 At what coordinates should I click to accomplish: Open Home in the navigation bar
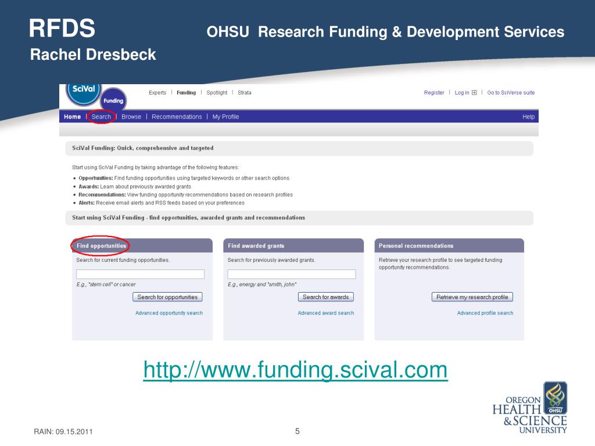[73, 117]
